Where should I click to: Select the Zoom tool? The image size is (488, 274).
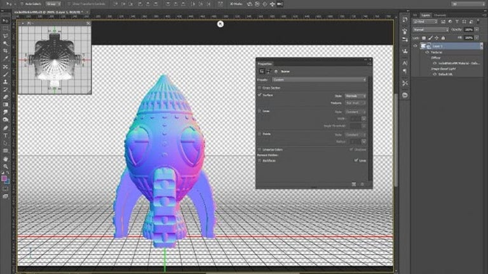5,166
